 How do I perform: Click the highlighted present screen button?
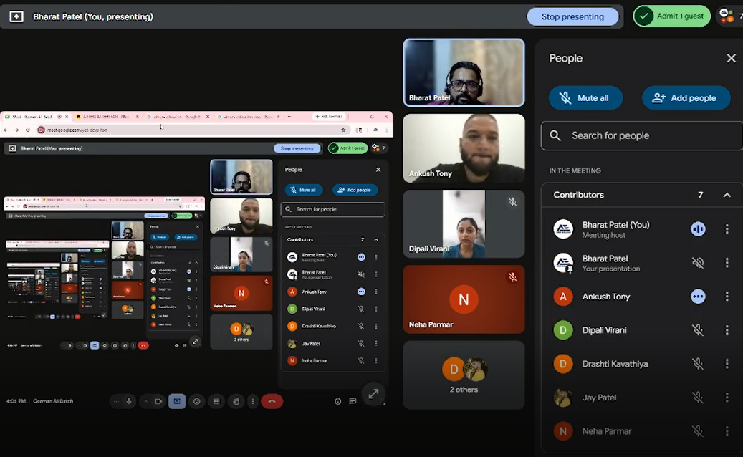[177, 401]
